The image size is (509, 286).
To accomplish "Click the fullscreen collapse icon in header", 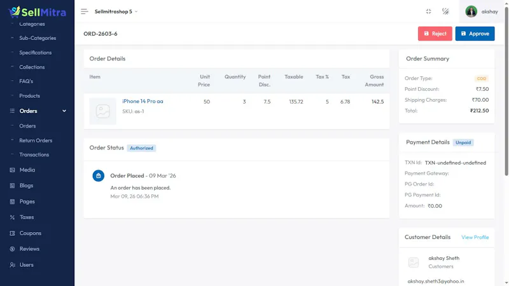I will (x=428, y=11).
